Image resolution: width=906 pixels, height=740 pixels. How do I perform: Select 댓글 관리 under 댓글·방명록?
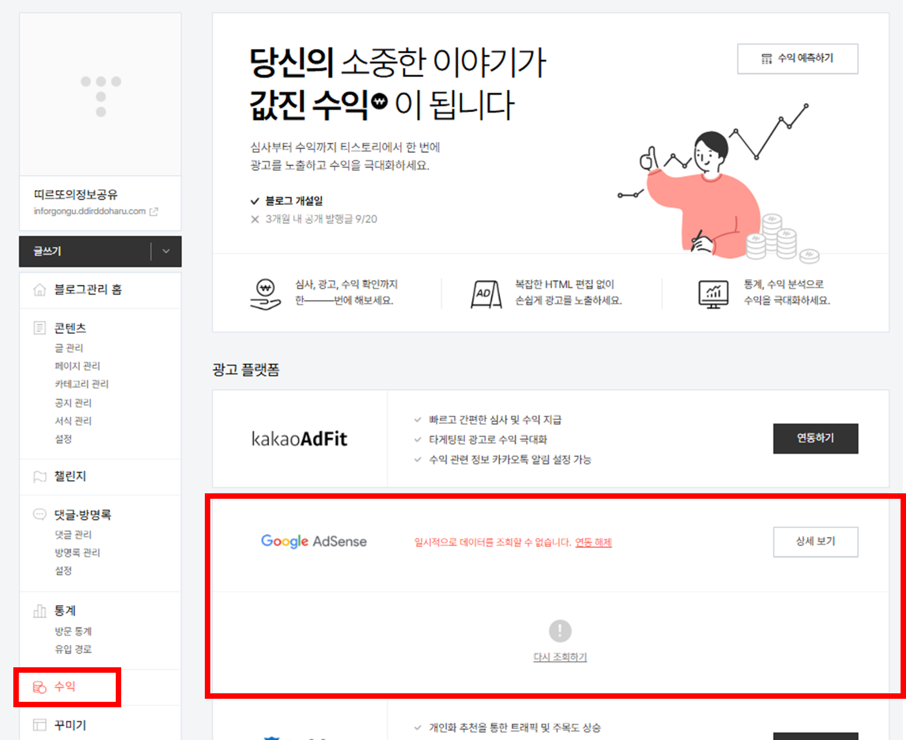tap(73, 535)
